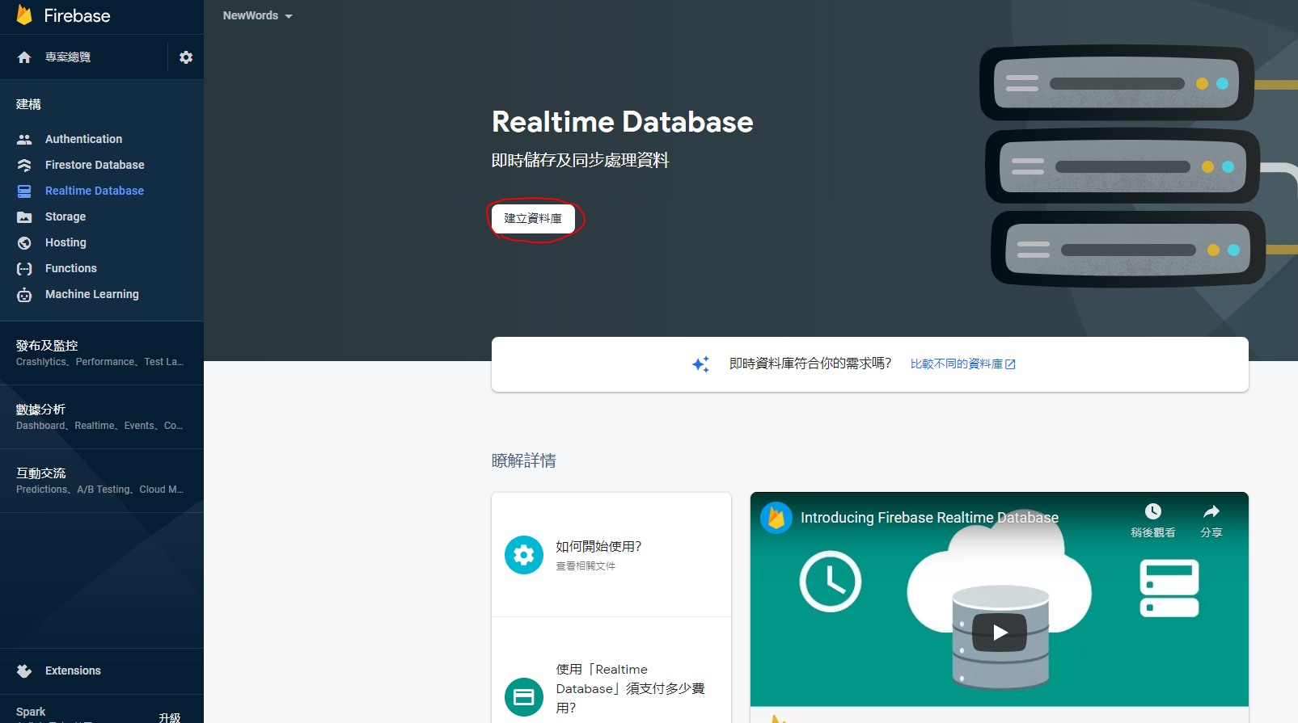This screenshot has width=1298, height=723.
Task: Click the Extensions icon
Action: coord(24,670)
